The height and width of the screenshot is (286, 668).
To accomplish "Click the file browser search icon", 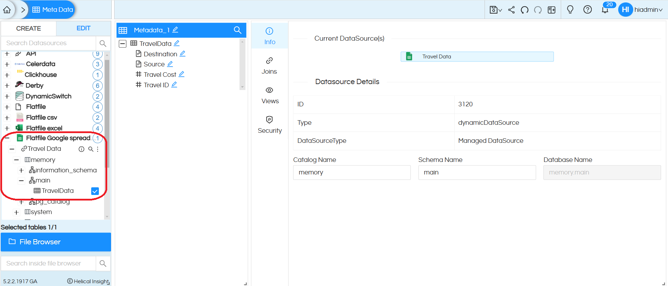I will click(x=103, y=263).
